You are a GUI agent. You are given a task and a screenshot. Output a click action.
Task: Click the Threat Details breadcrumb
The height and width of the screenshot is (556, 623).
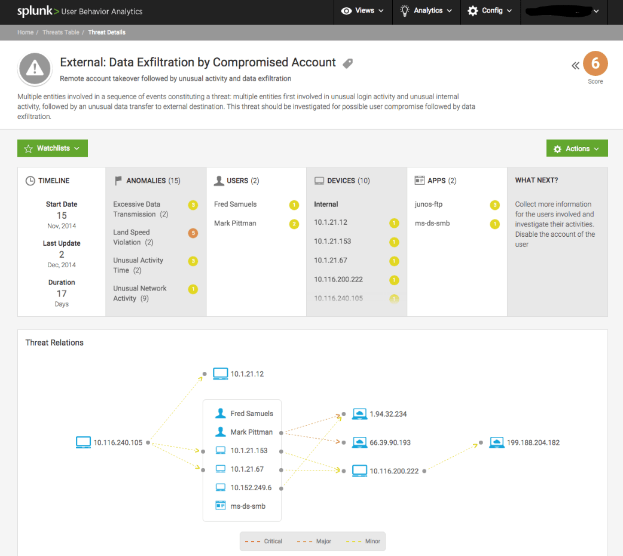click(107, 32)
